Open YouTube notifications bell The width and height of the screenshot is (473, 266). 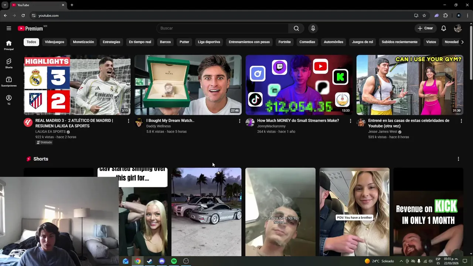coord(444,28)
